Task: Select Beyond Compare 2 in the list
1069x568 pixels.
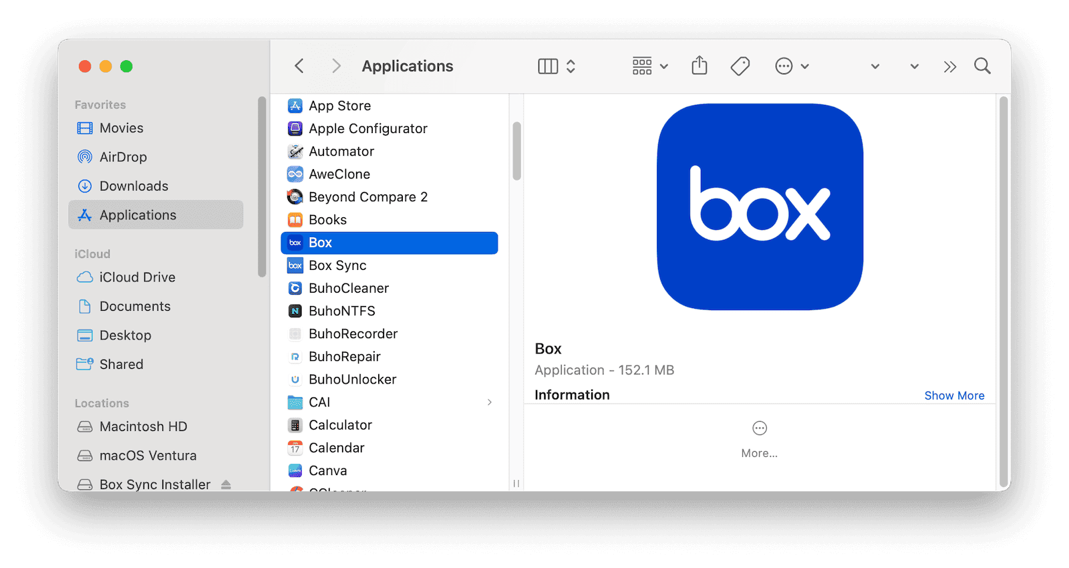Action: [x=390, y=196]
